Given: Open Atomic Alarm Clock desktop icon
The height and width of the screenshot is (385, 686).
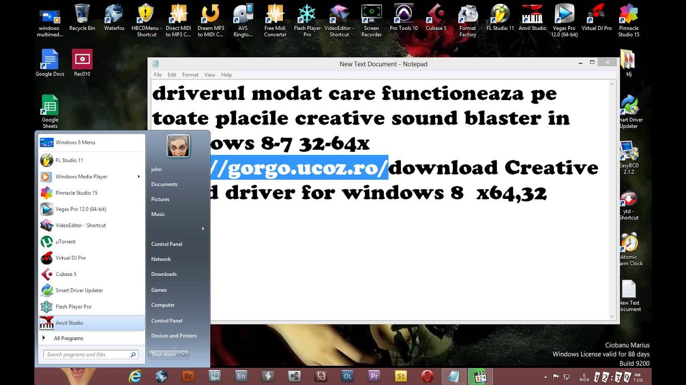Looking at the screenshot, I should (x=629, y=249).
